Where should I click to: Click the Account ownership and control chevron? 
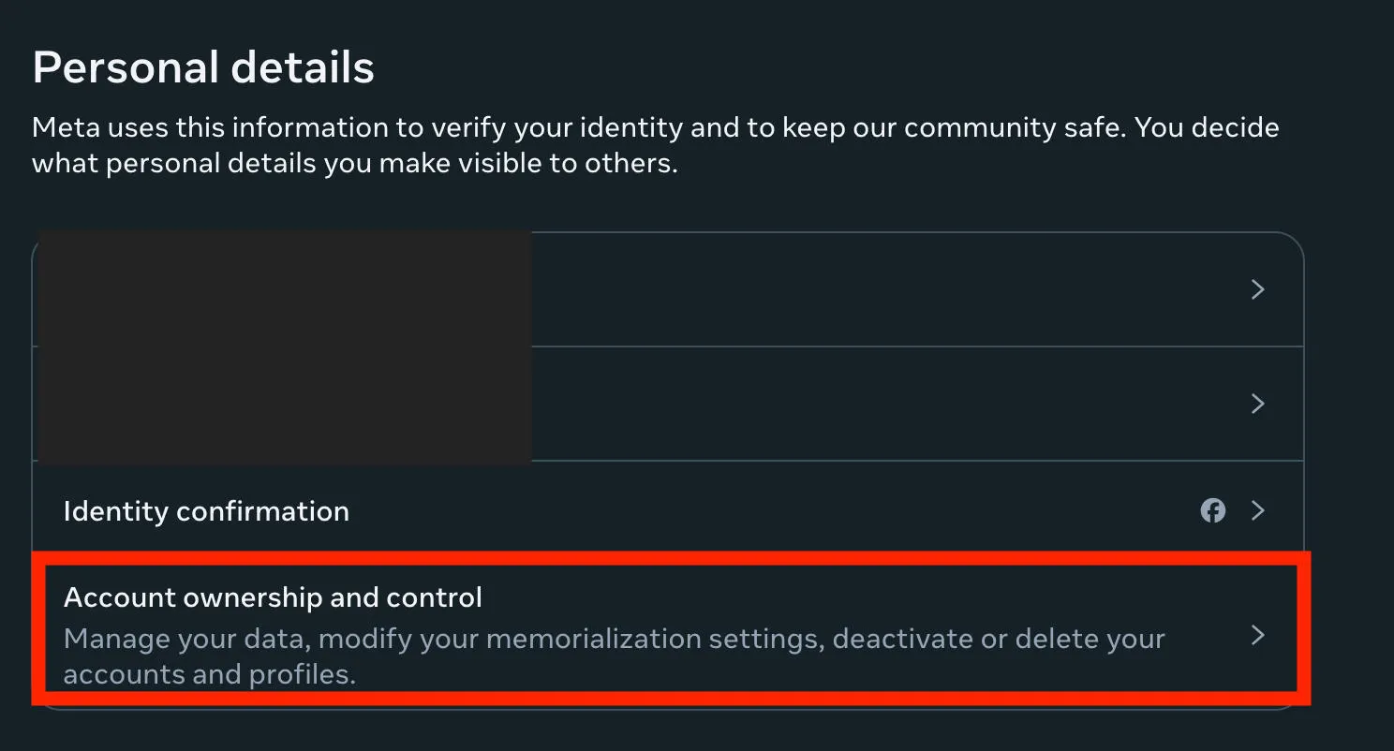[x=1258, y=635]
